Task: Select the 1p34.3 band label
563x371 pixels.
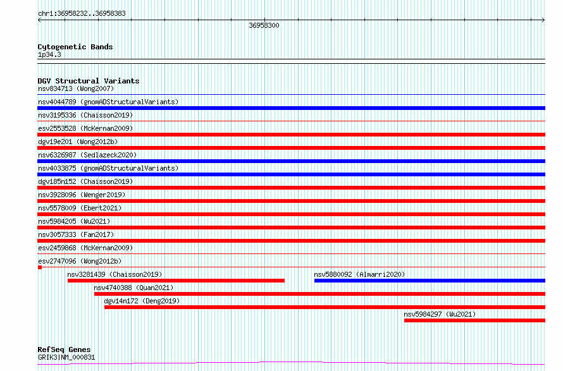Action: [49, 54]
